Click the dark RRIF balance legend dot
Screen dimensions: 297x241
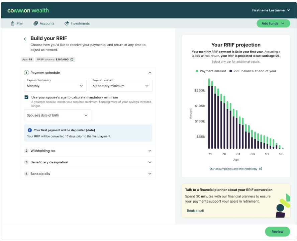pos(230,71)
